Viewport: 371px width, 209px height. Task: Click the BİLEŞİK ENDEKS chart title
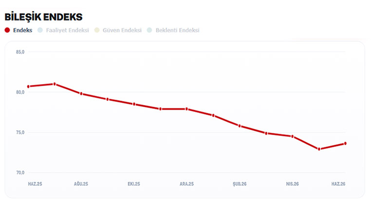coord(43,17)
